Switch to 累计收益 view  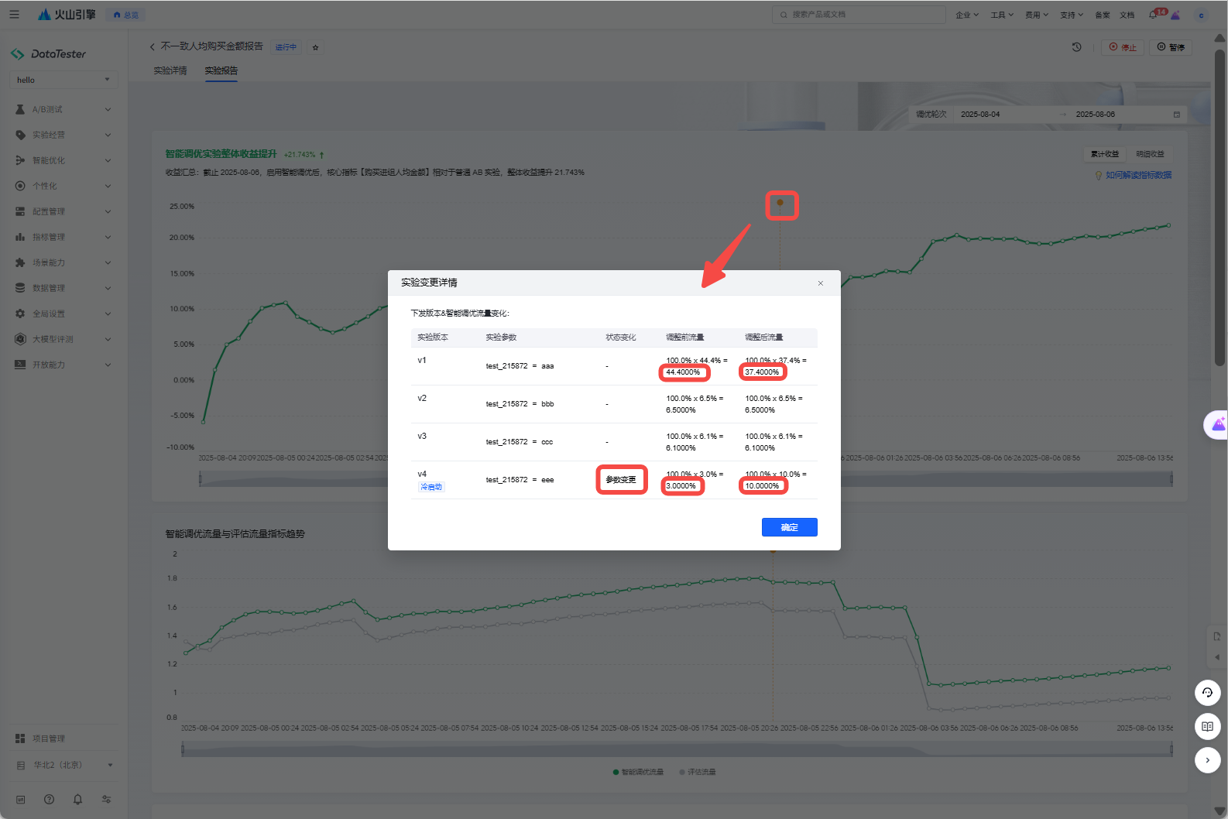pyautogui.click(x=1104, y=154)
